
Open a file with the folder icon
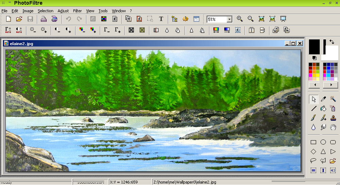coord(19,19)
